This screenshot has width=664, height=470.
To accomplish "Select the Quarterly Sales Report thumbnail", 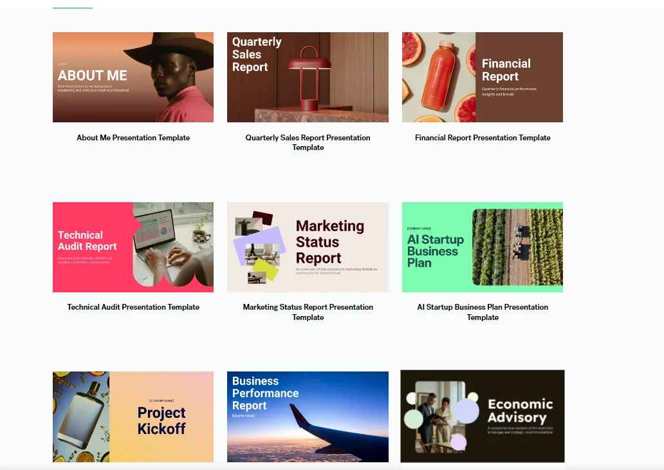I will coord(308,77).
